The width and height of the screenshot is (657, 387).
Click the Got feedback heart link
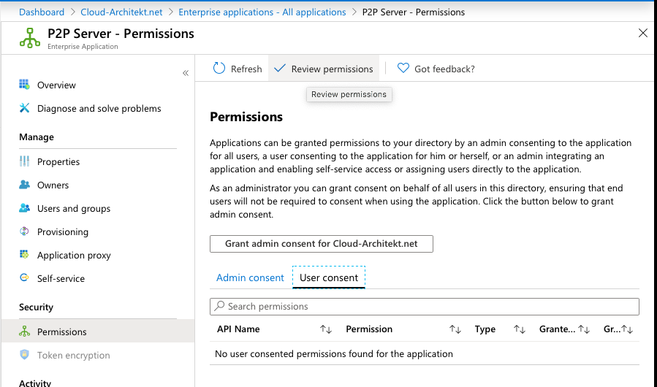436,69
